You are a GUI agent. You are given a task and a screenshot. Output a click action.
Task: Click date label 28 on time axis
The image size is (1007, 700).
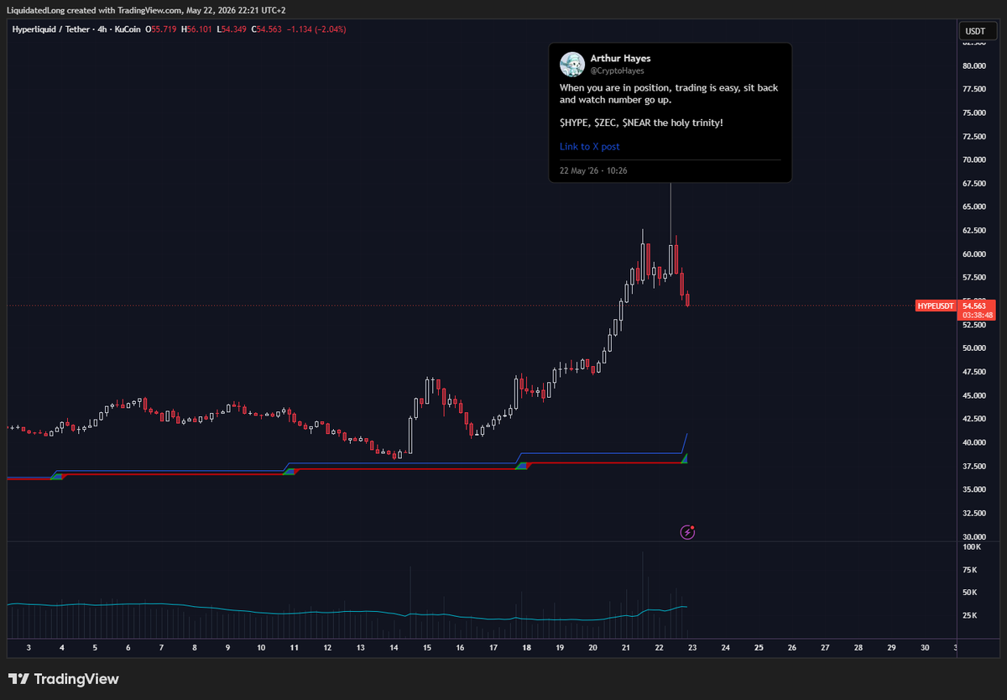858,648
